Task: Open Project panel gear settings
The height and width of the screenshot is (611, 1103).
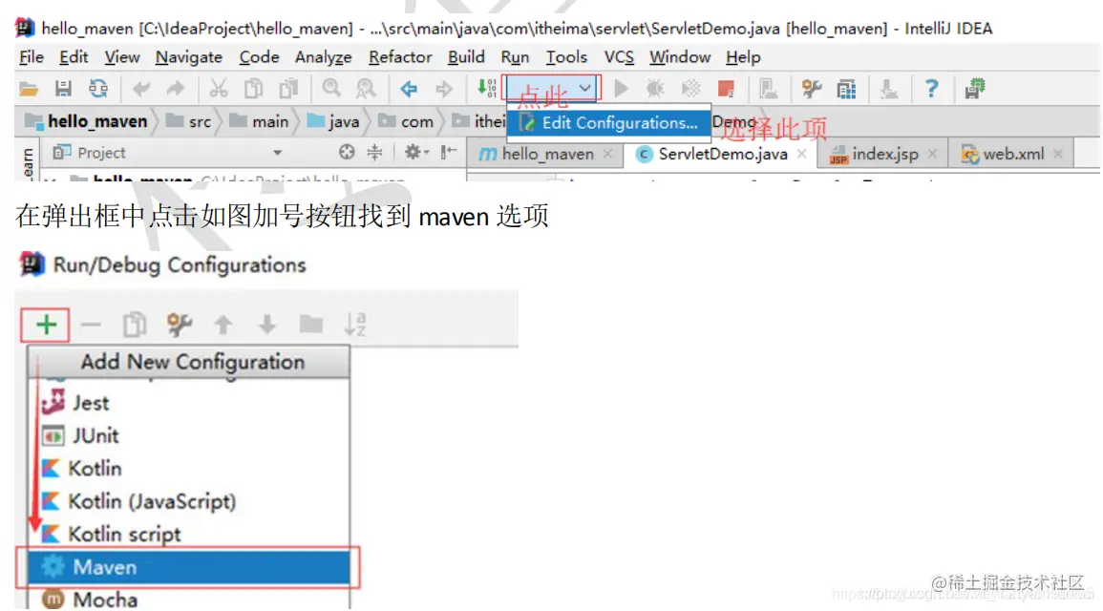Action: (x=415, y=152)
